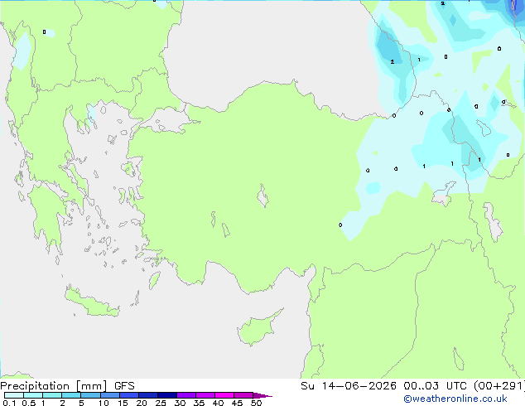Select the 25–30 mm dark navy legend swatch
Viewport: 525px width, 406px height.
coord(167,395)
